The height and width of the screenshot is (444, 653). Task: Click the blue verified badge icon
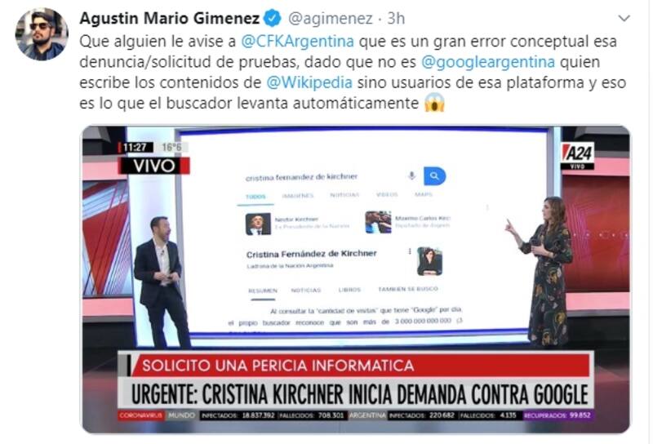coord(273,18)
